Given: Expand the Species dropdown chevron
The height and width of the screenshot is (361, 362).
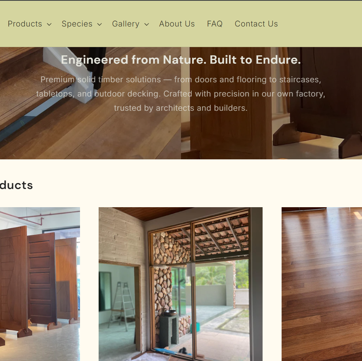Looking at the screenshot, I should (99, 24).
